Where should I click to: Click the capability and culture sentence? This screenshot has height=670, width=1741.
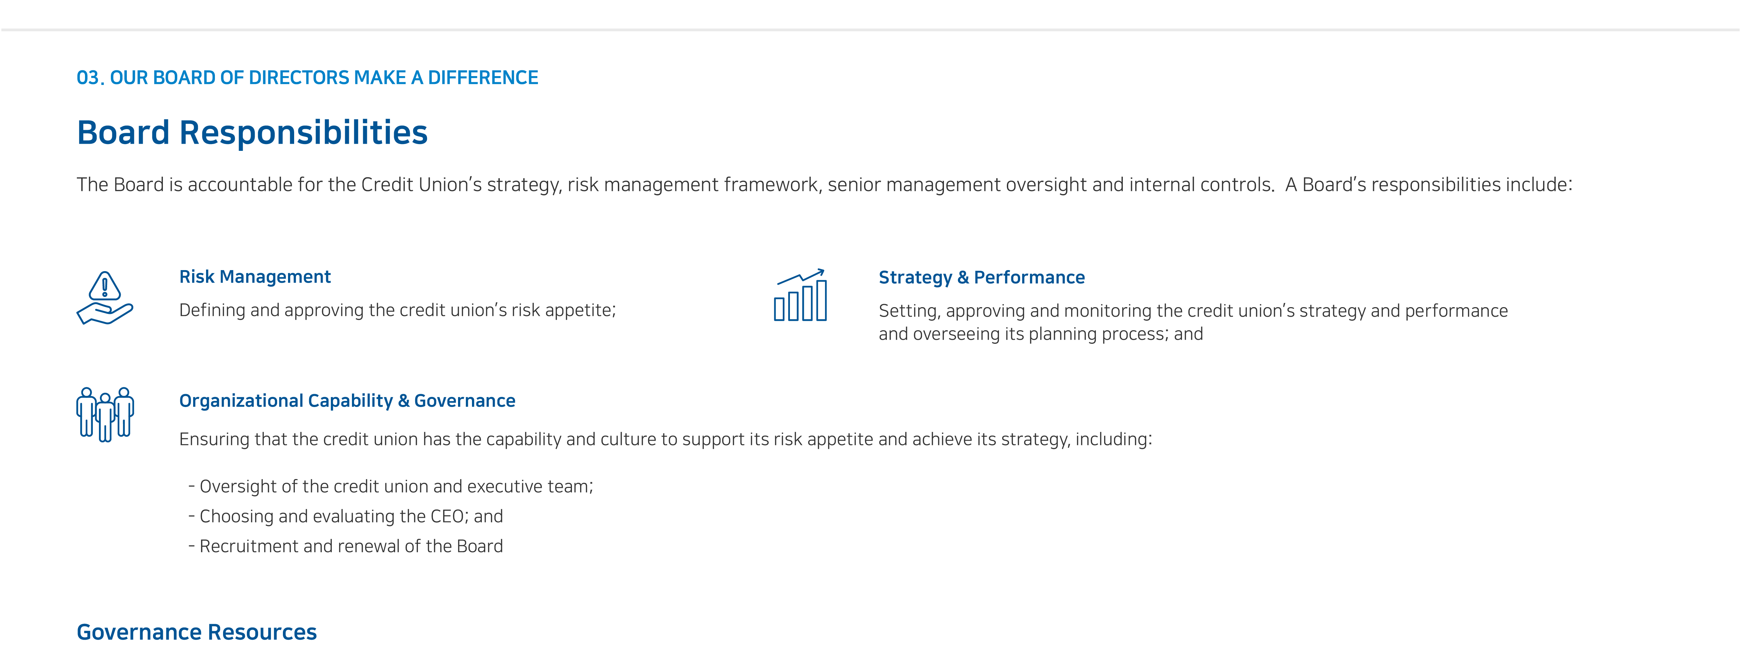pos(666,440)
